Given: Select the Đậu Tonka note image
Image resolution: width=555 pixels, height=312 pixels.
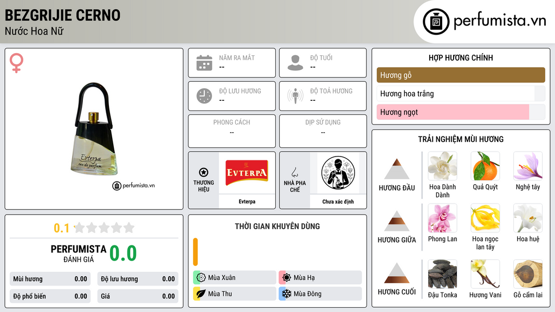Looking at the screenshot, I should (442, 274).
